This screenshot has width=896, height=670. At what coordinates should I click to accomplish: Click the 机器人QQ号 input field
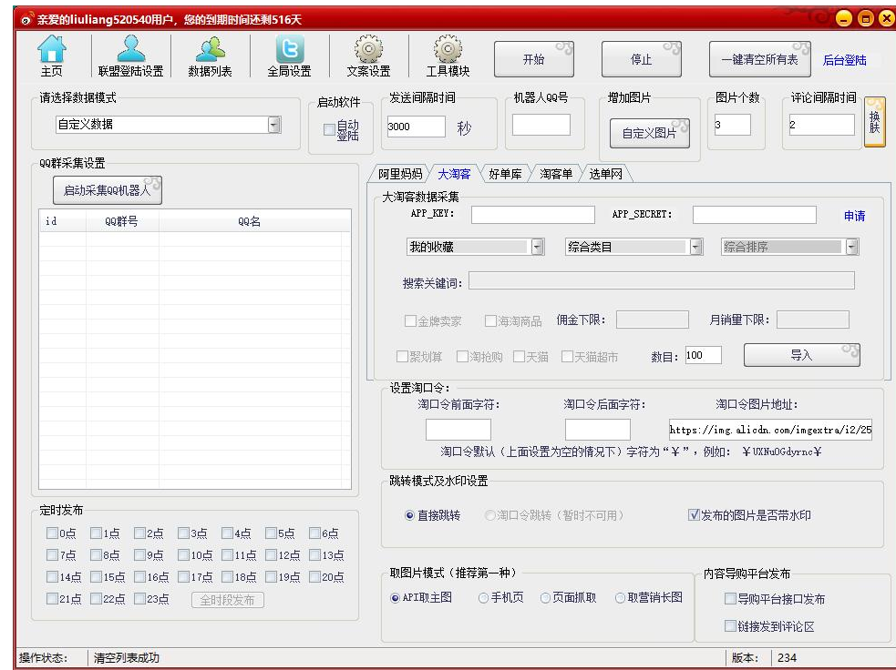[541, 125]
